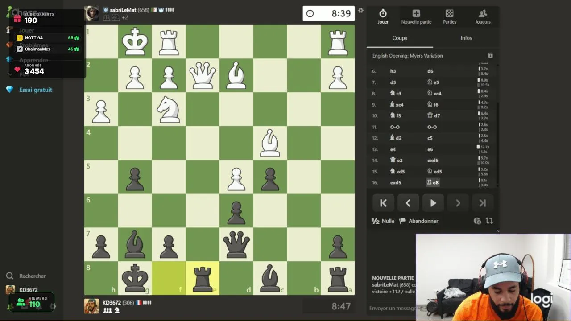The height and width of the screenshot is (321, 571).
Task: Click the add-time clock plus icon
Action: (x=477, y=221)
